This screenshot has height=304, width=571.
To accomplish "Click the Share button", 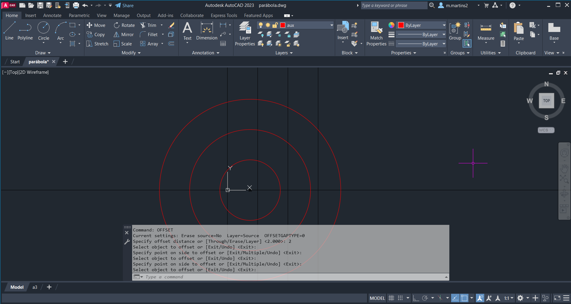I will [125, 5].
